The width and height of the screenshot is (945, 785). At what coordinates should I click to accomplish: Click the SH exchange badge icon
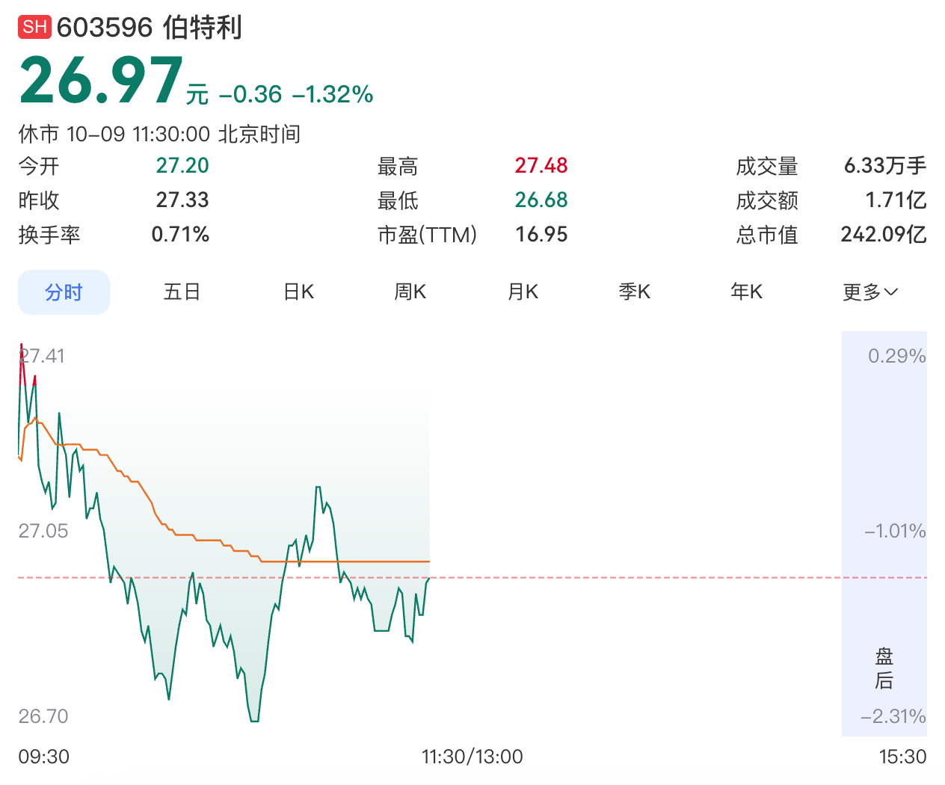34,28
